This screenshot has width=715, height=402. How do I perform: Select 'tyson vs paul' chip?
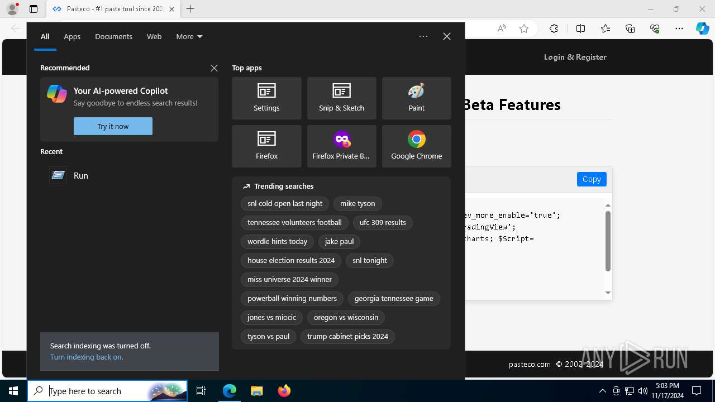[x=268, y=337]
